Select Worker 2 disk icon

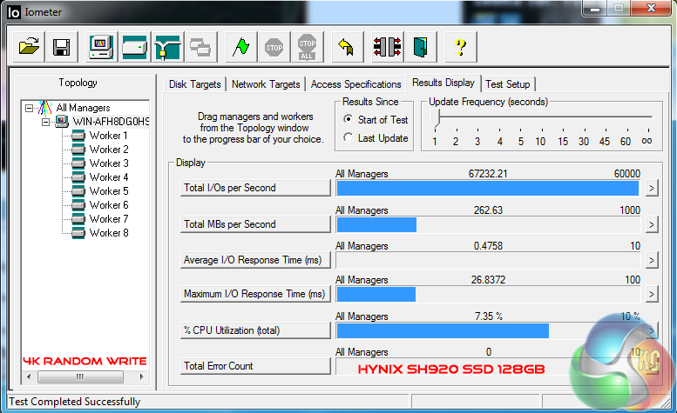click(78, 150)
